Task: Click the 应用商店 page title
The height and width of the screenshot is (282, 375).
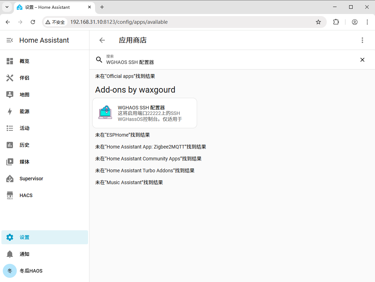Action: pos(133,40)
